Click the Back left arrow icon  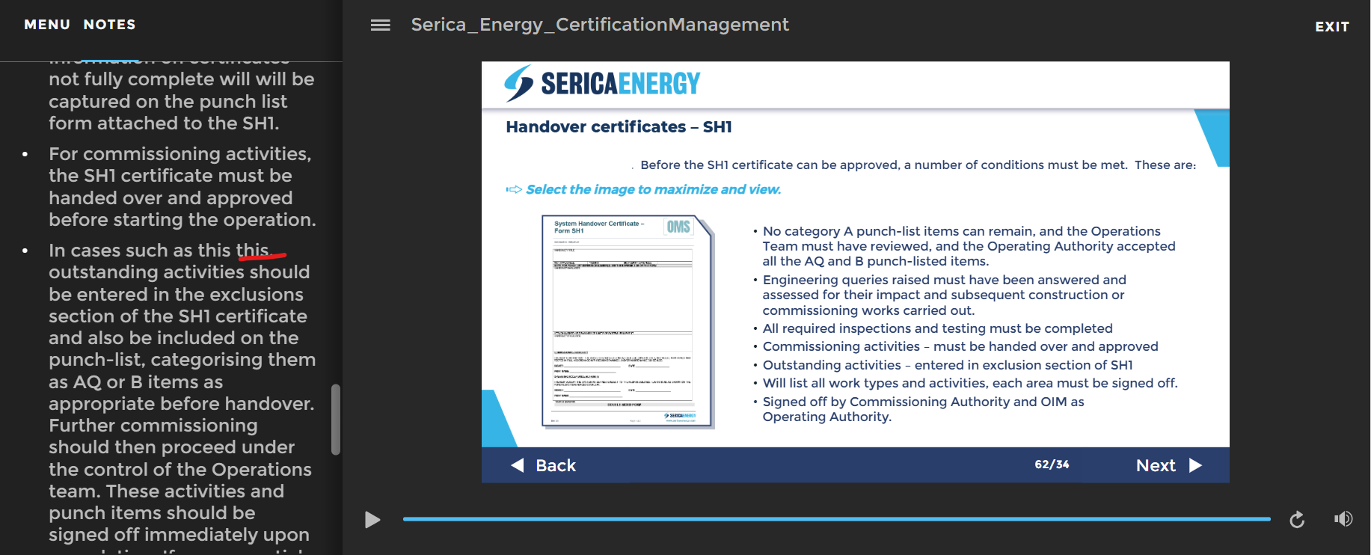pyautogui.click(x=518, y=465)
